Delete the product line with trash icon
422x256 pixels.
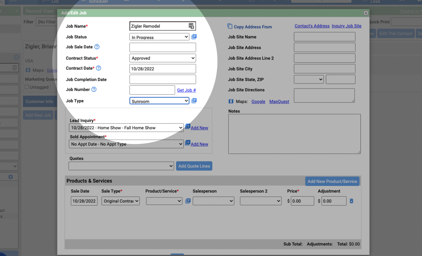click(351, 201)
